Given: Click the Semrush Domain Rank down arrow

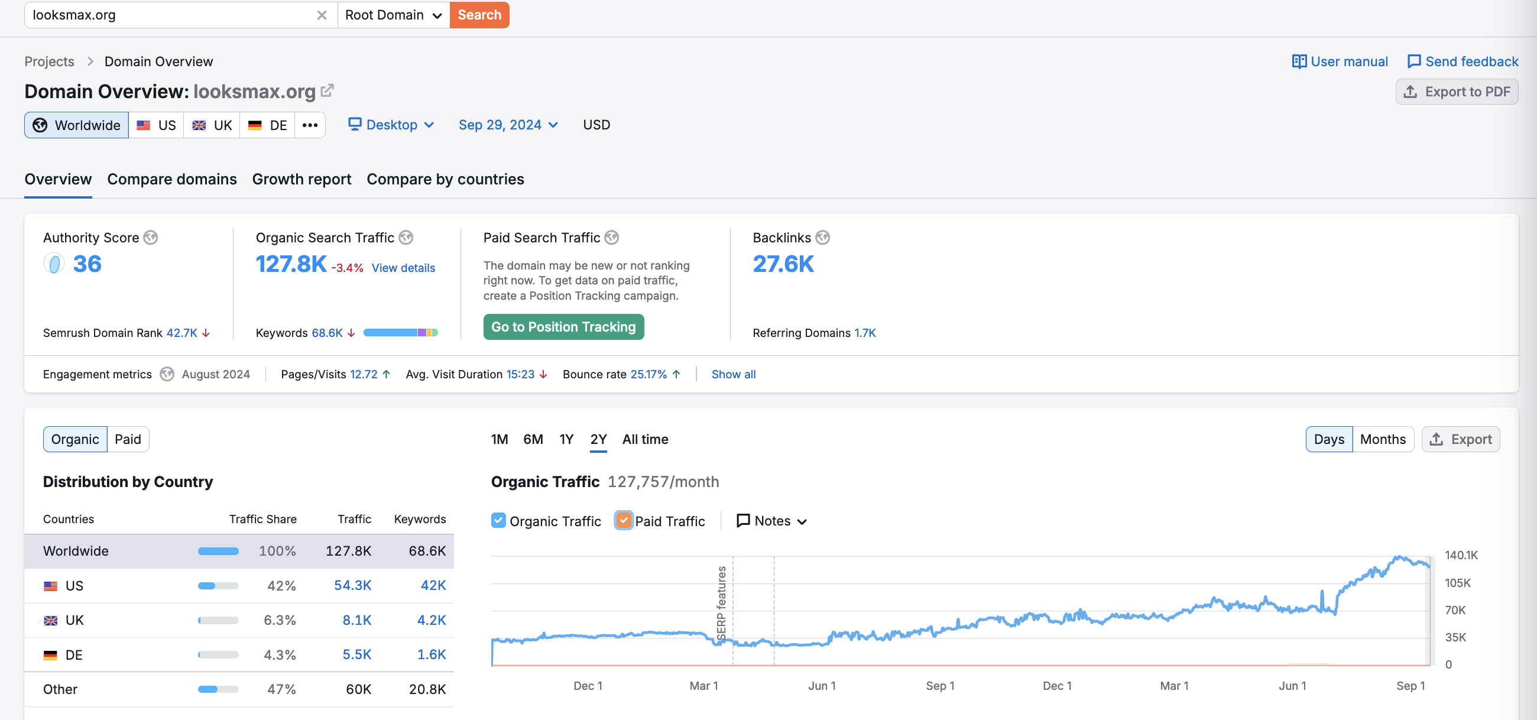Looking at the screenshot, I should pyautogui.click(x=206, y=333).
